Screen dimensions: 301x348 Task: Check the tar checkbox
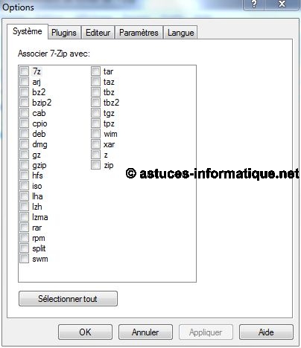(x=95, y=71)
